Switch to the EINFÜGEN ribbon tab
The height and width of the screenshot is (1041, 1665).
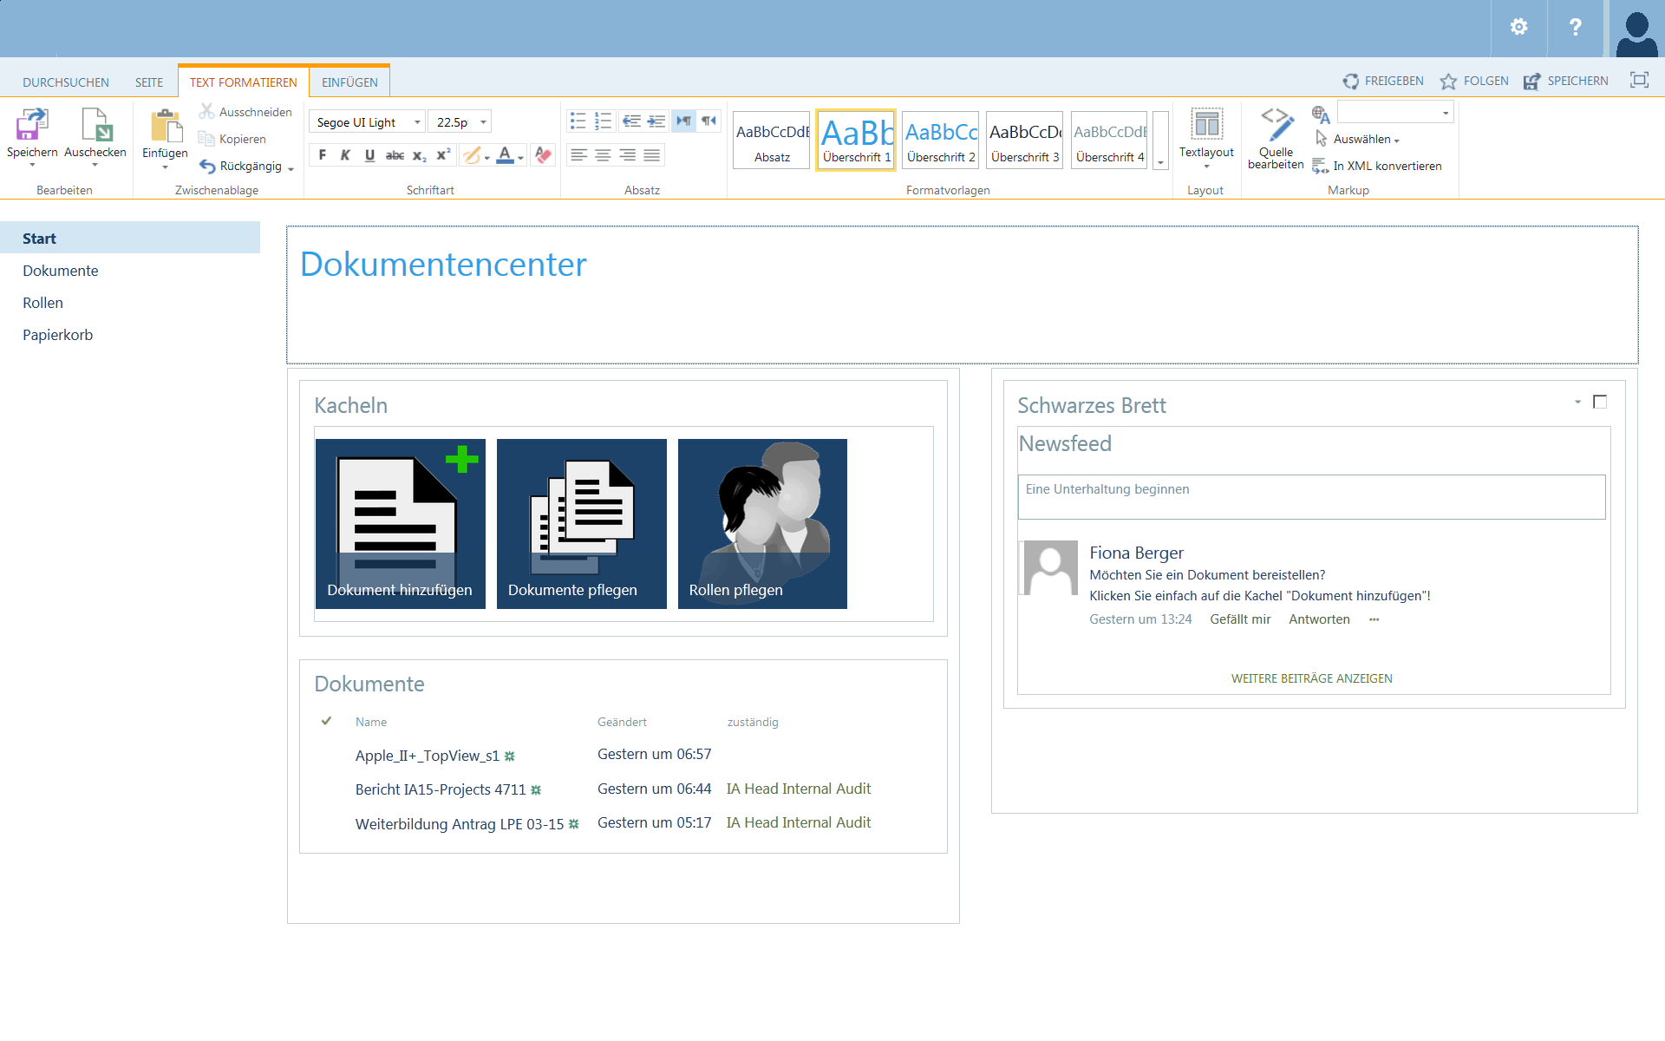click(349, 82)
